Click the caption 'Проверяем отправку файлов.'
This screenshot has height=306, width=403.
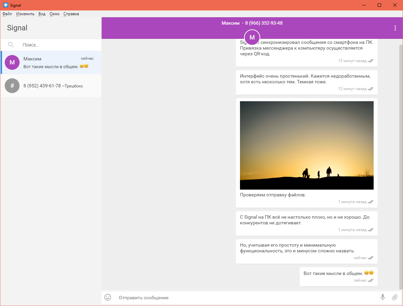(273, 195)
